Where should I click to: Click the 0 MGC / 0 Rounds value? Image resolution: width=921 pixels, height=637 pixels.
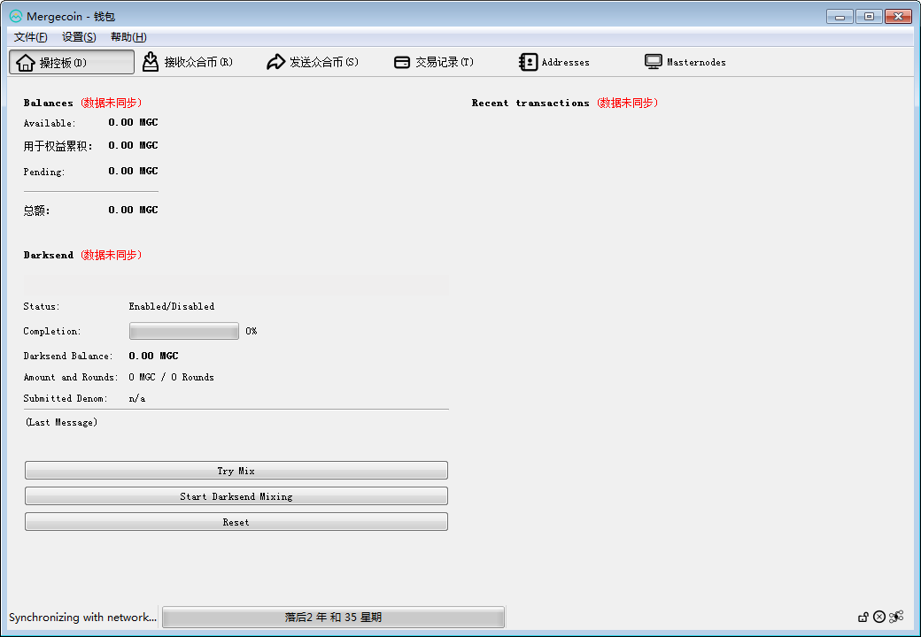pyautogui.click(x=172, y=377)
